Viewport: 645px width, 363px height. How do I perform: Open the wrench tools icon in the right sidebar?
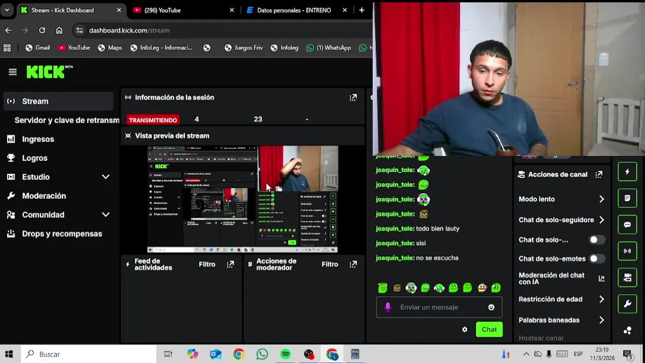click(627, 304)
